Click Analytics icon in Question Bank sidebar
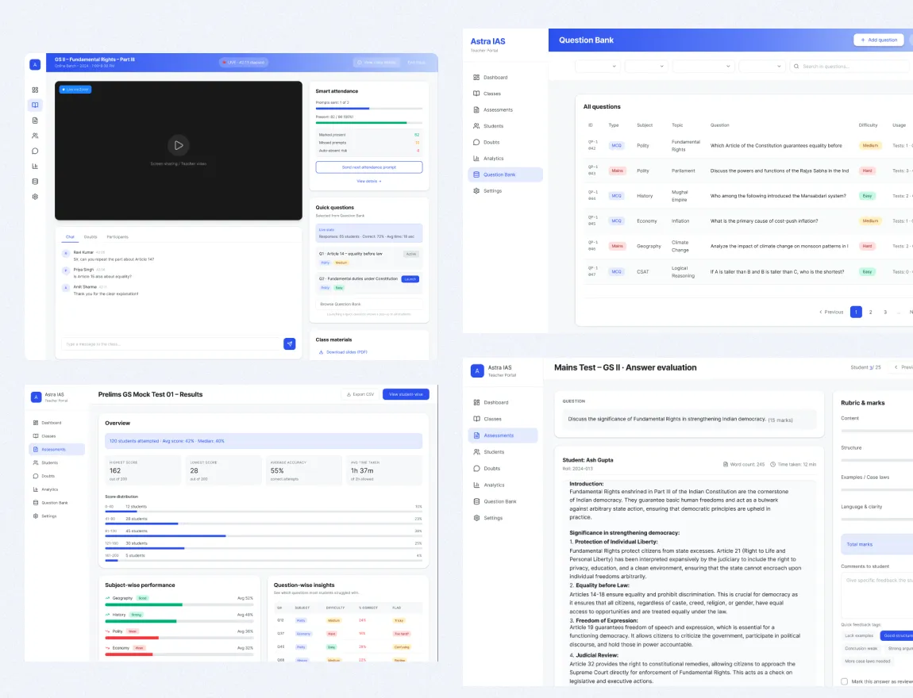 coord(476,158)
